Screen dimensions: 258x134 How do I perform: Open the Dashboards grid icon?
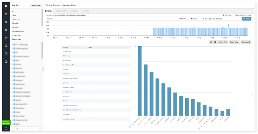pos(6,30)
